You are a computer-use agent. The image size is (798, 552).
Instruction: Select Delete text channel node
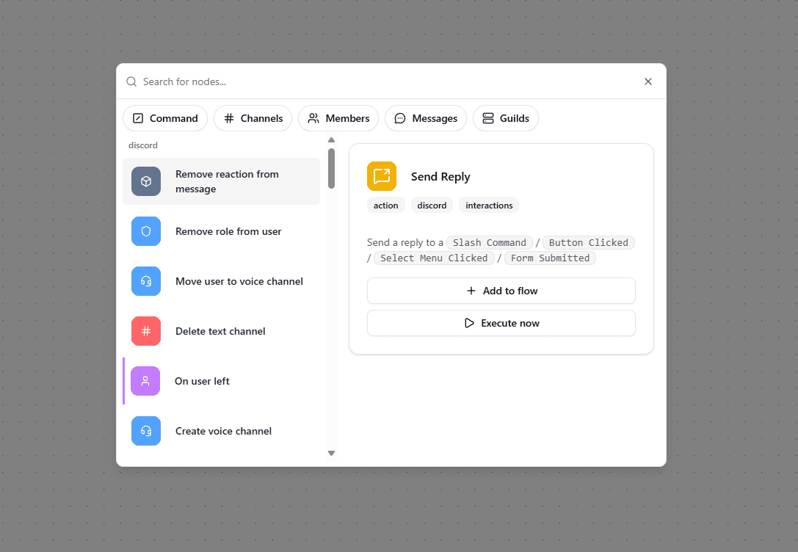pos(222,331)
